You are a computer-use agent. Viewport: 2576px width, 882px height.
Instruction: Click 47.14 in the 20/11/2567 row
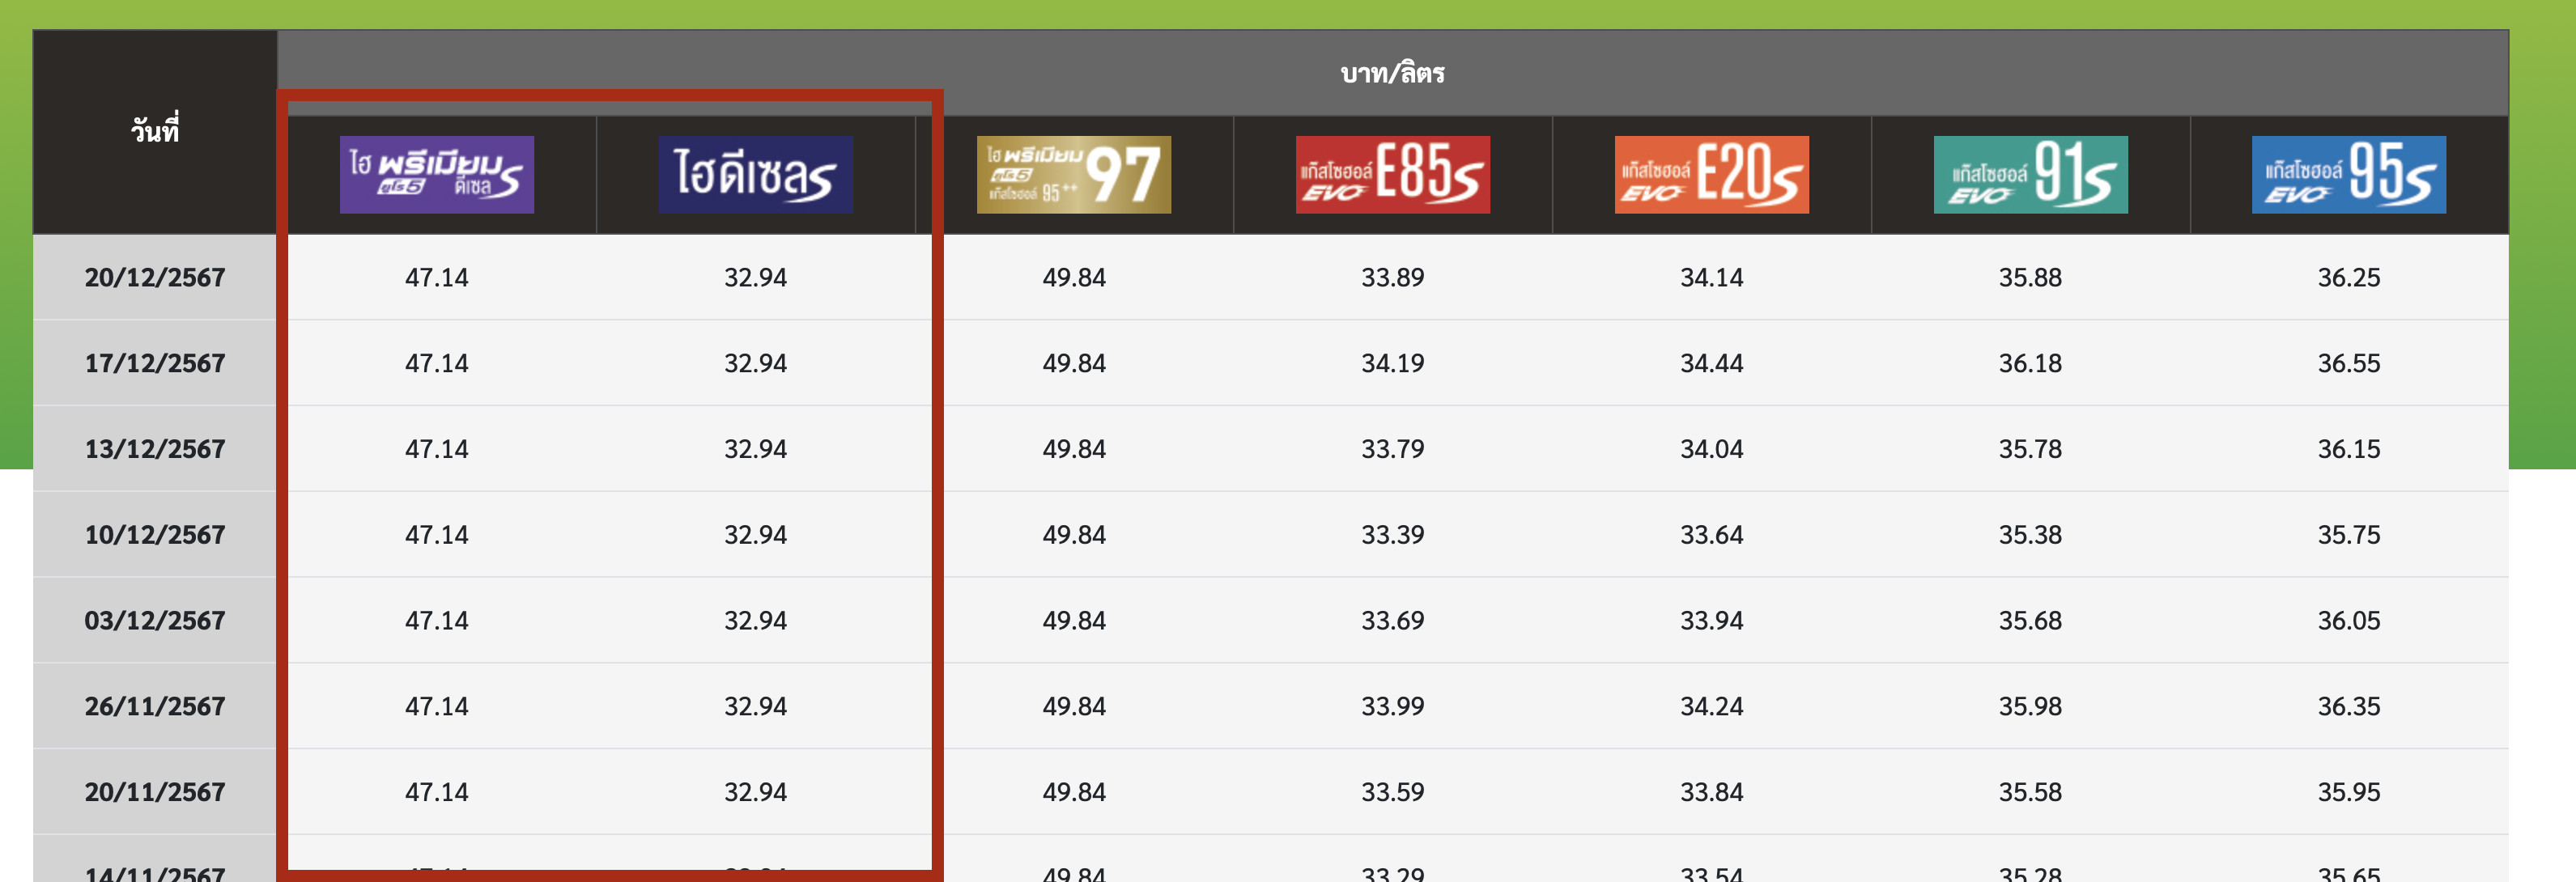(x=436, y=792)
